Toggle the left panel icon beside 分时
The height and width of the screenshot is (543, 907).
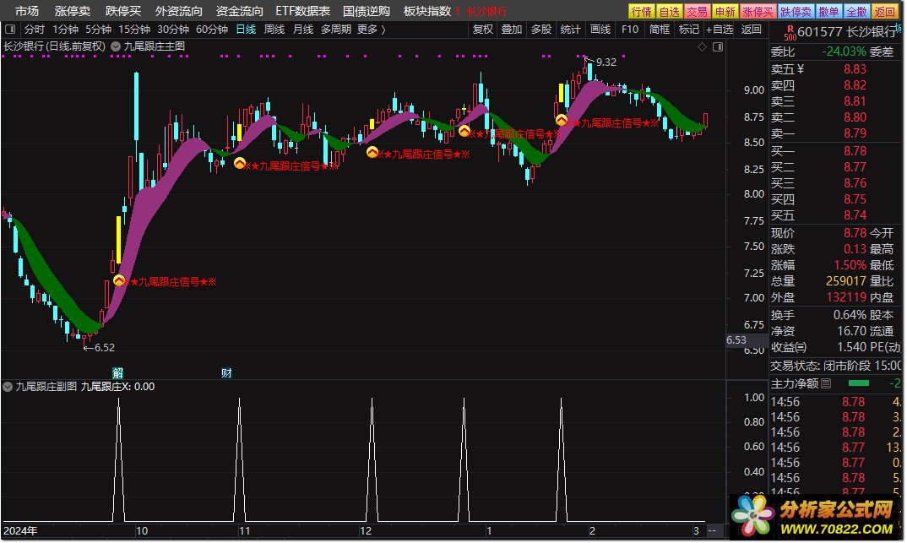(x=10, y=29)
